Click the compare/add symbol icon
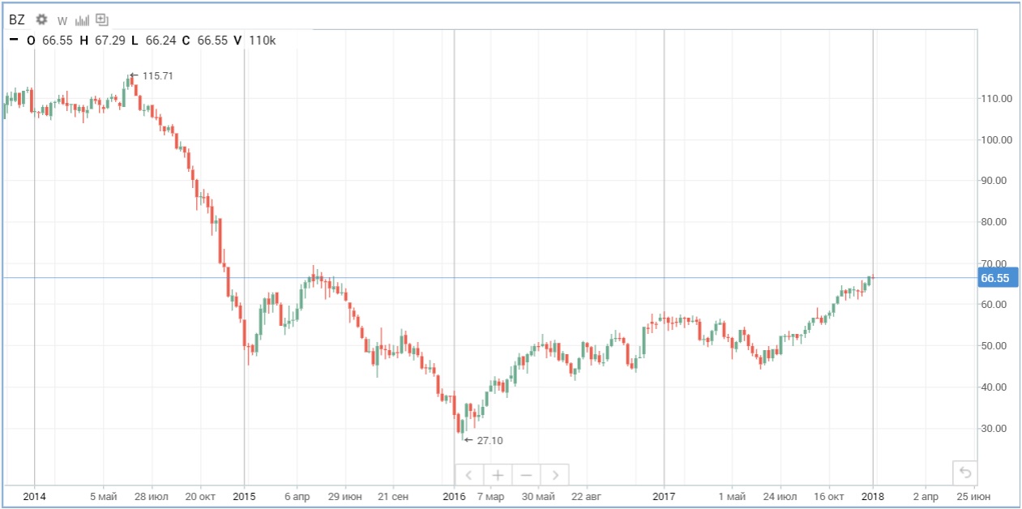 point(101,20)
